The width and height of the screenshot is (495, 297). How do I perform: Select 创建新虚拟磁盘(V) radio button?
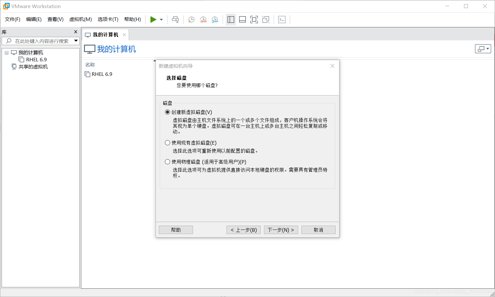(x=167, y=112)
